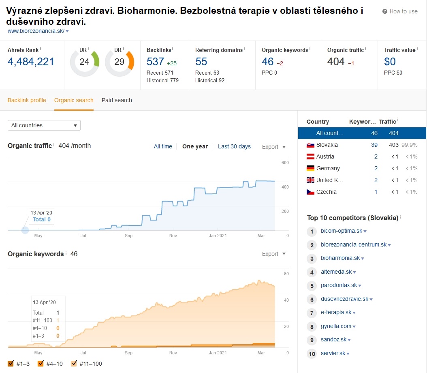This screenshot has width=427, height=373.
Task: Click the Slovakia flag icon
Action: click(310, 145)
